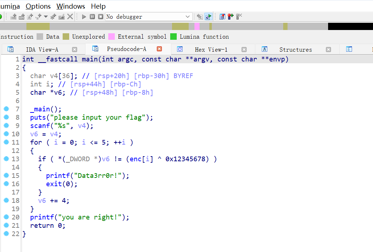Close the Hex View-1 tab
Viewport: 373px width, 252px height.
pos(244,50)
